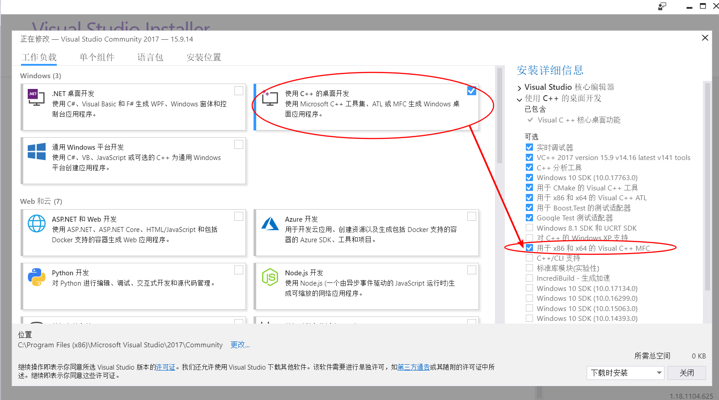
Task: Uncheck the C++ 分析工具 option
Action: click(529, 168)
